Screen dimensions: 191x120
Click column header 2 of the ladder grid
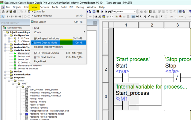coord(151,25)
